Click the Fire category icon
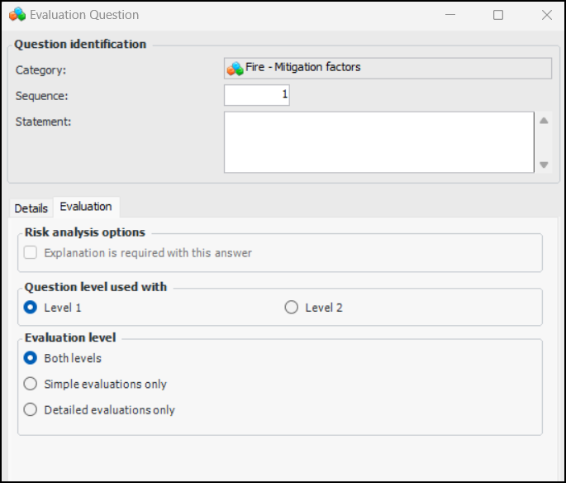Screen dimensions: 566x483 pyautogui.click(x=235, y=69)
